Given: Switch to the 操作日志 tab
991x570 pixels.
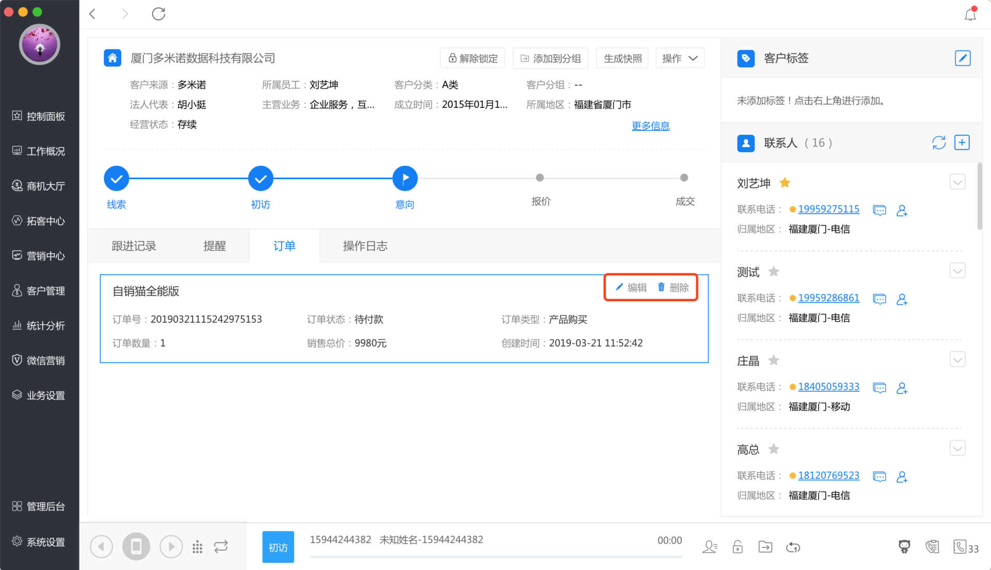Looking at the screenshot, I should pos(365,246).
